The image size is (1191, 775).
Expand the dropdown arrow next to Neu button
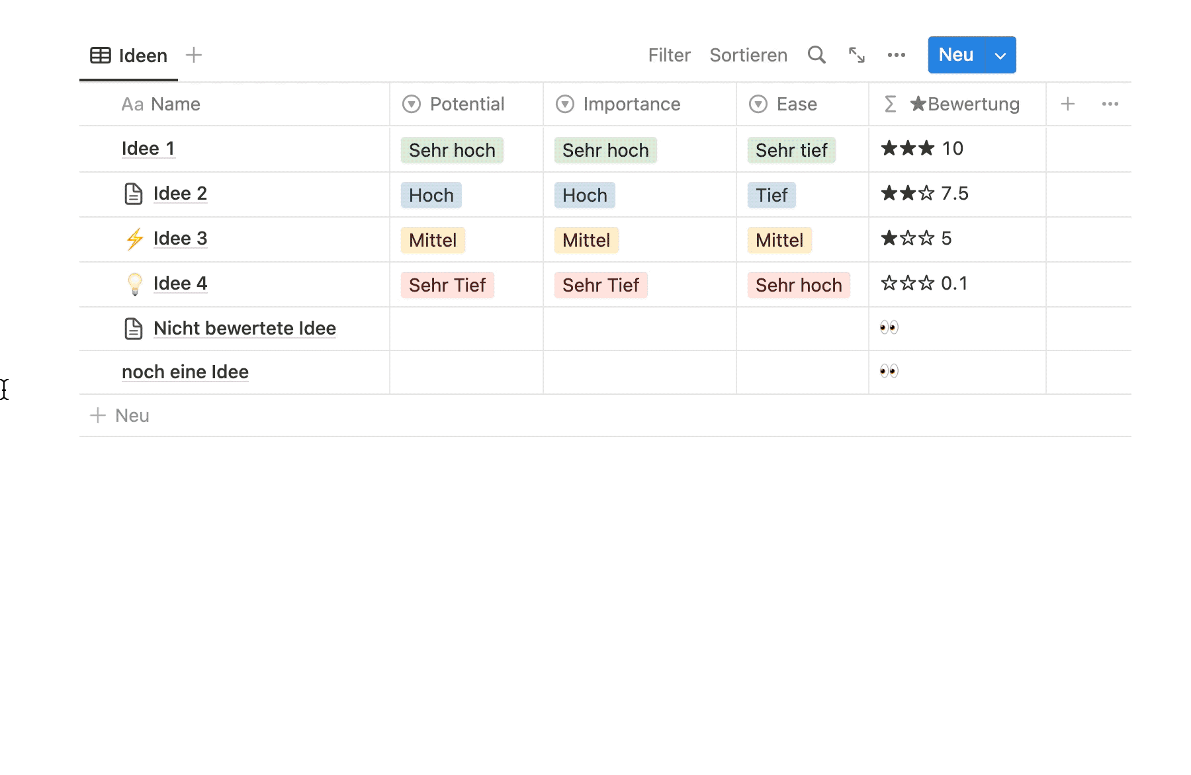1000,56
